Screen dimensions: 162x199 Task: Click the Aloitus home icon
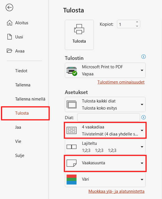(x=10, y=23)
